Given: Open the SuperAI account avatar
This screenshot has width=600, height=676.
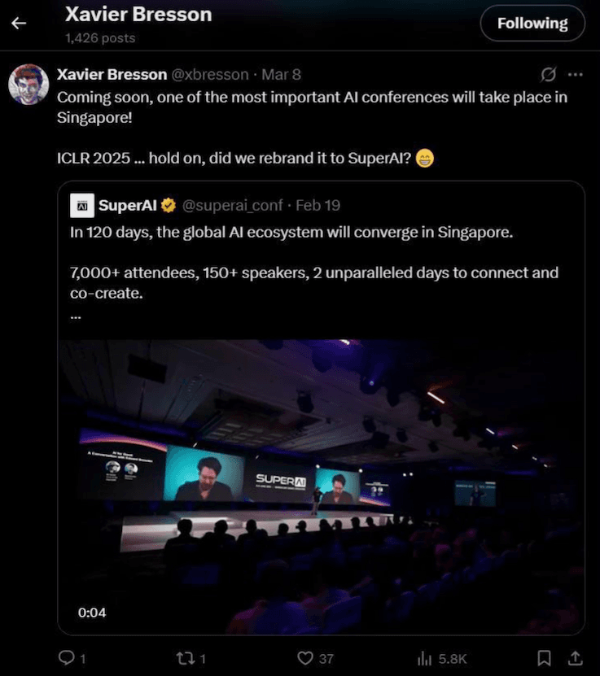Looking at the screenshot, I should click(82, 206).
